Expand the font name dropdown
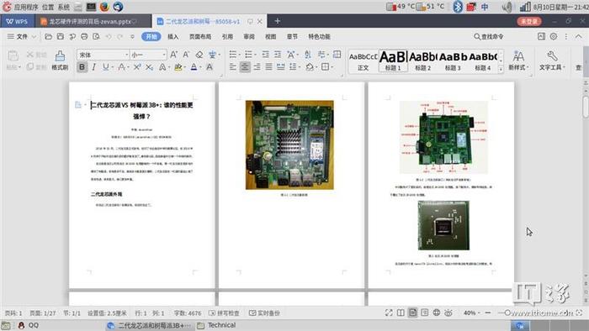 pos(126,55)
